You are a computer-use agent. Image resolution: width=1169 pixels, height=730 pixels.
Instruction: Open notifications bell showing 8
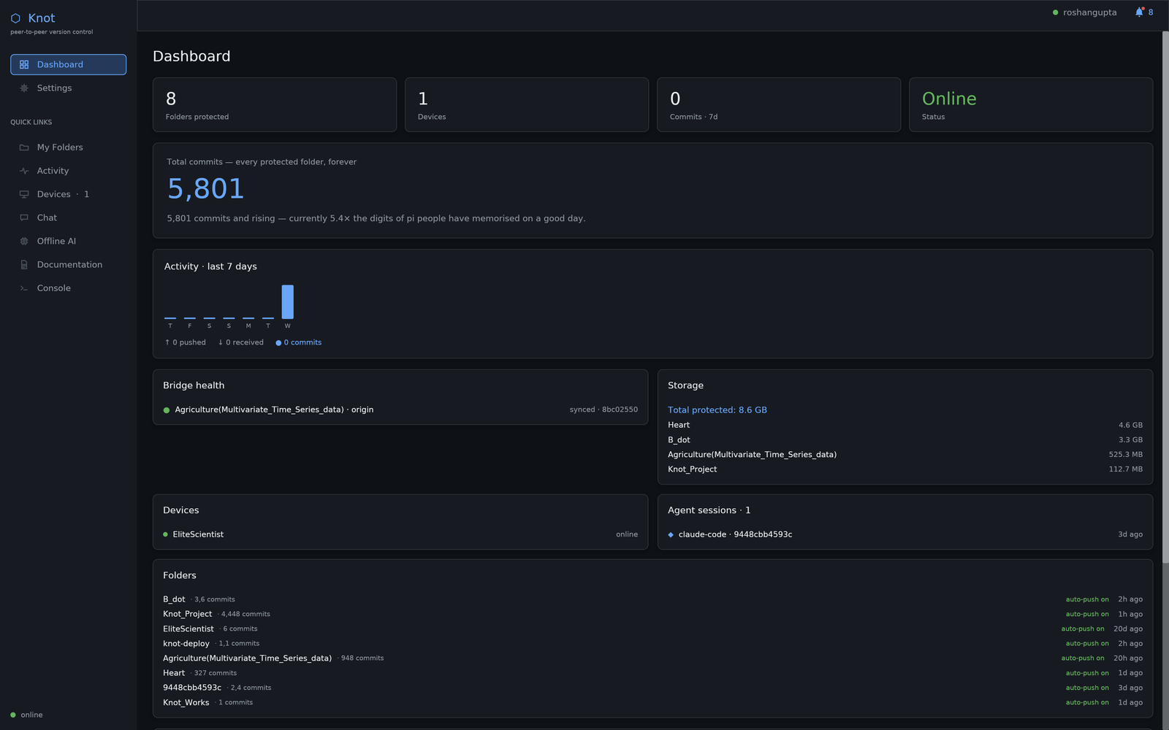[1143, 12]
